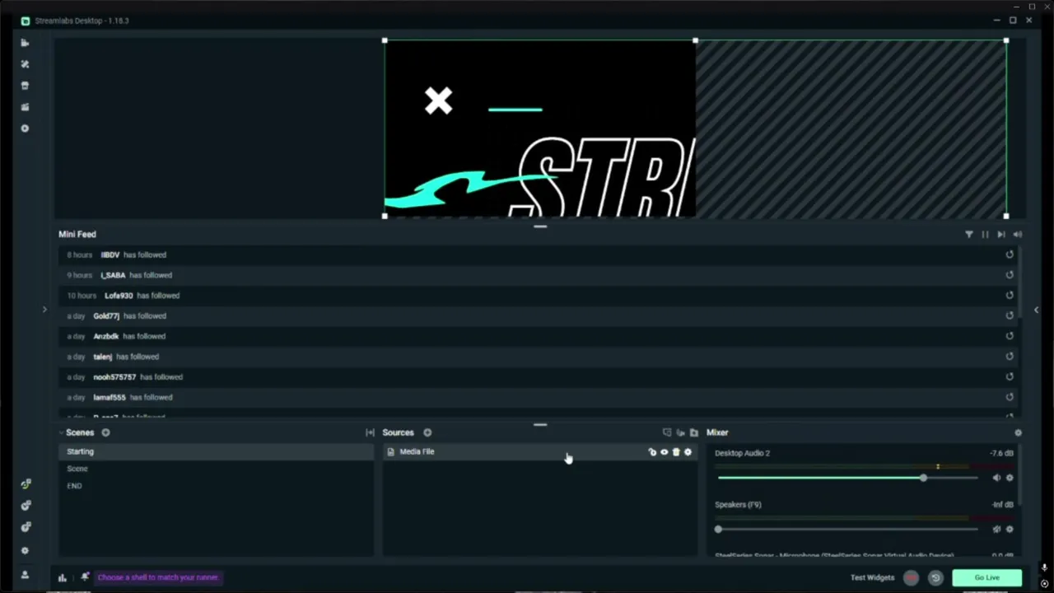Click the audio icon in the Sources header
Screen dimensions: 1054x593
(x=680, y=432)
